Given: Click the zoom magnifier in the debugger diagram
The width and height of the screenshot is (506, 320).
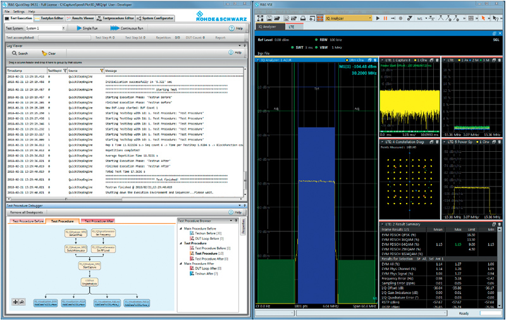Looking at the screenshot, I should [x=22, y=302].
